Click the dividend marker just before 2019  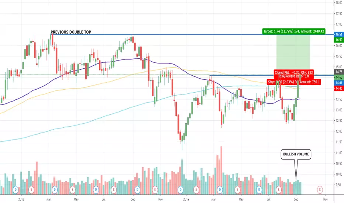[x=180, y=190]
